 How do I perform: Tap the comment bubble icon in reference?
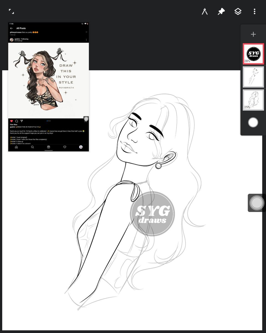point(17,121)
